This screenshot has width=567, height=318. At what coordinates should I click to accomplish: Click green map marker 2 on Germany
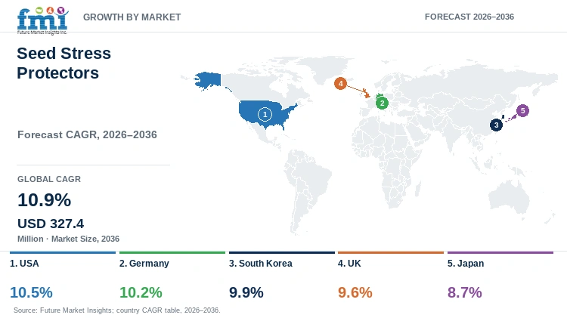[x=382, y=103]
